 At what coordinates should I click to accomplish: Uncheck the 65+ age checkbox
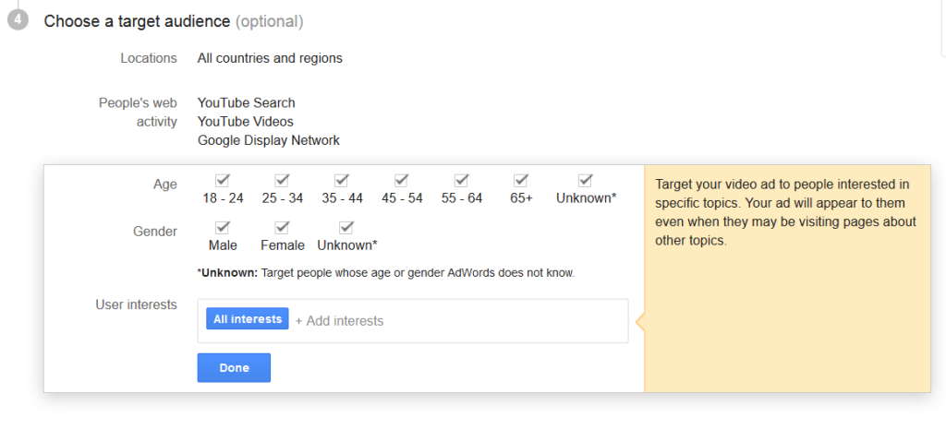click(521, 180)
